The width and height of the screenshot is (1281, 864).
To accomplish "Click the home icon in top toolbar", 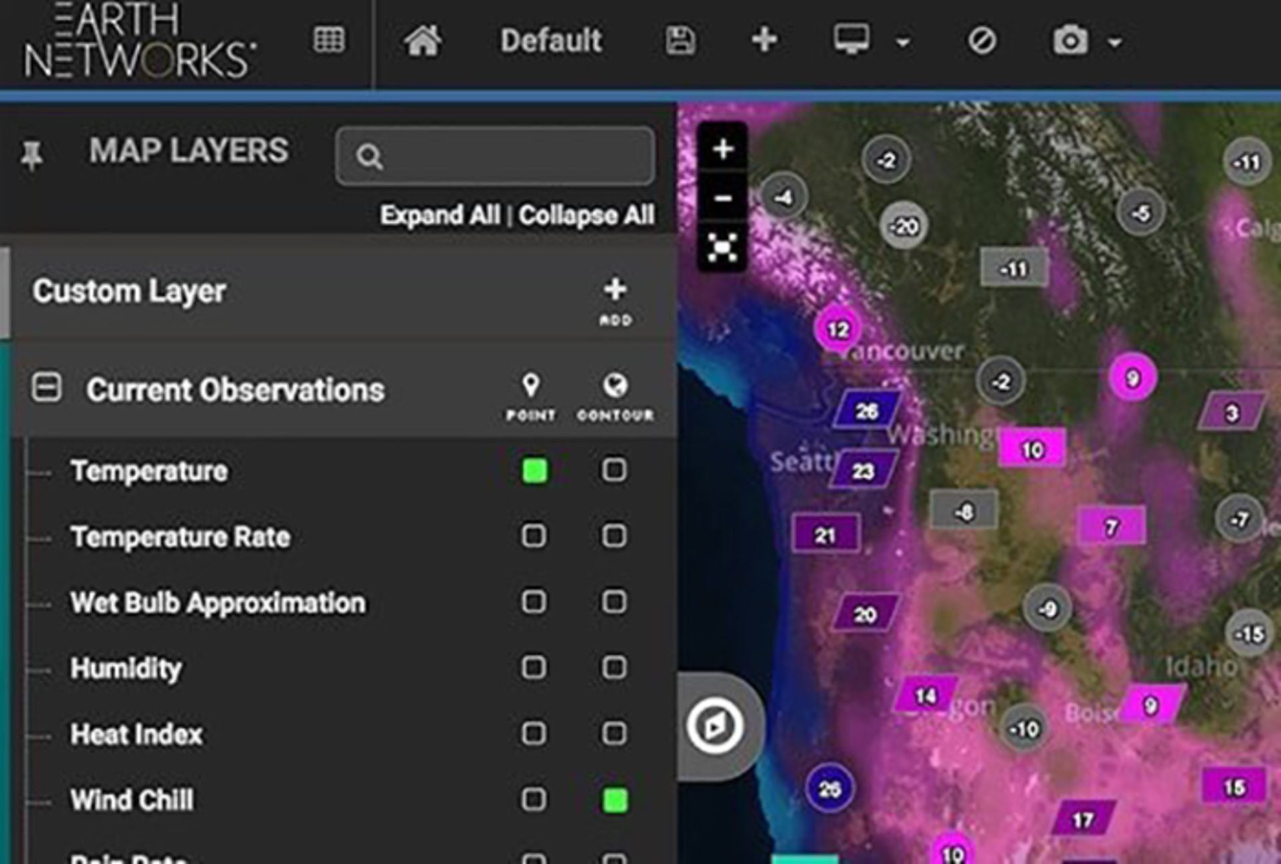I will click(x=422, y=41).
